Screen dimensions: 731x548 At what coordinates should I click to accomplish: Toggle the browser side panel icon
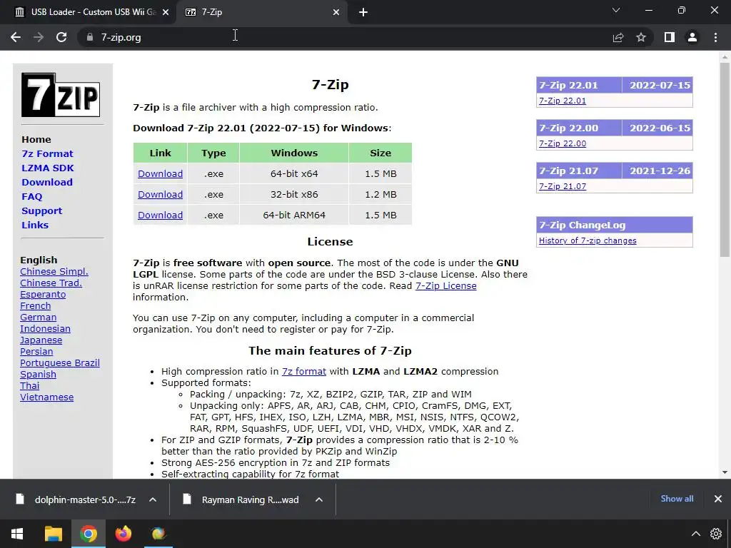[670, 37]
